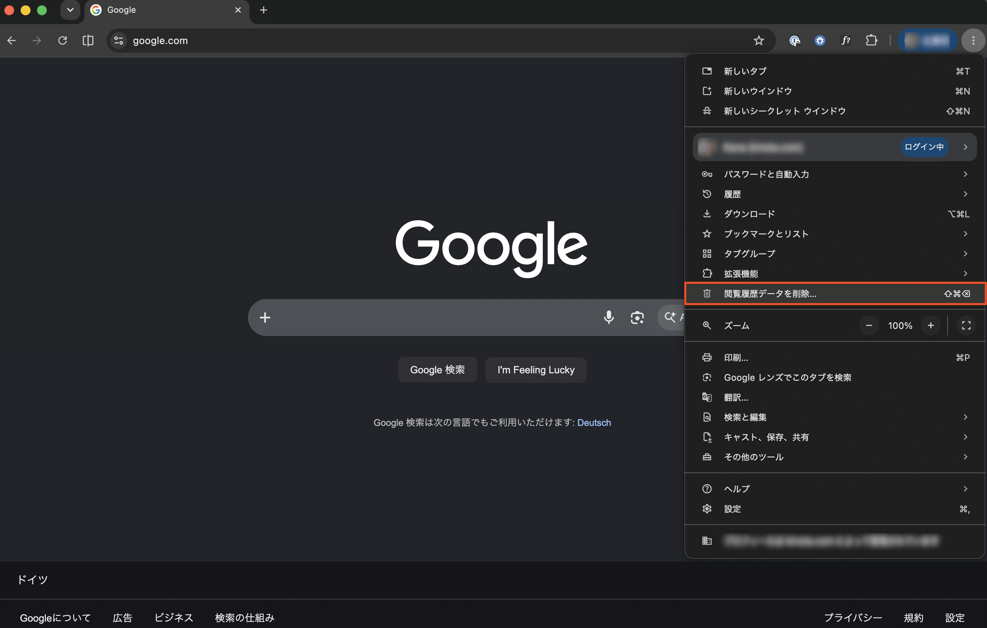The width and height of the screenshot is (987, 628).
Task: Open 新しいシークレット ウインドウ
Action: [x=835, y=111]
